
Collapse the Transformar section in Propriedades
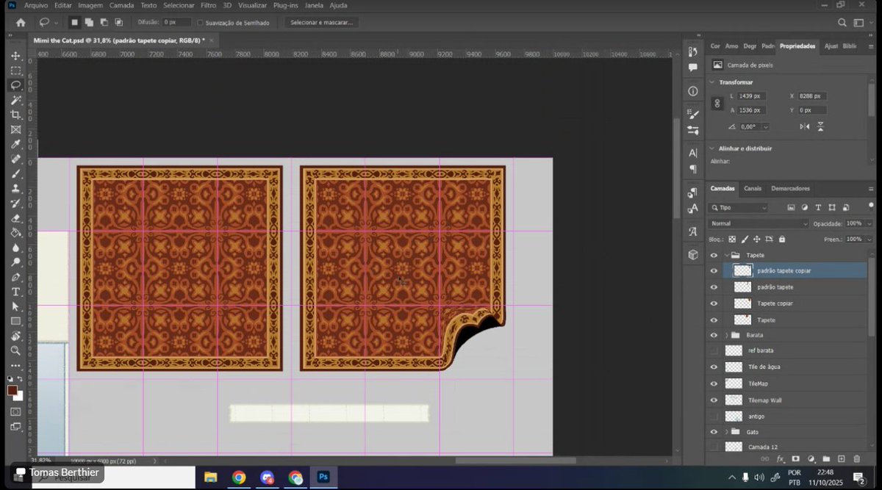coord(710,82)
